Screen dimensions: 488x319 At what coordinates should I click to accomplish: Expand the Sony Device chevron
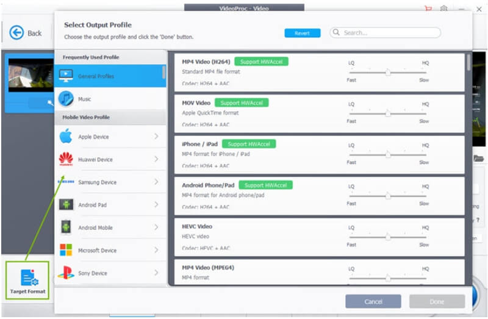click(x=156, y=273)
